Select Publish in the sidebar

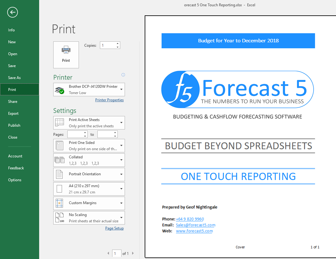(19, 125)
